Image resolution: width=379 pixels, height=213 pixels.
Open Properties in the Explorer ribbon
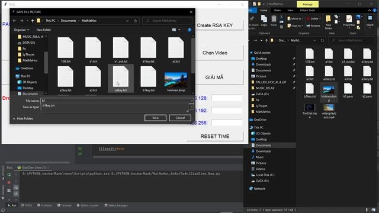click(x=349, y=21)
